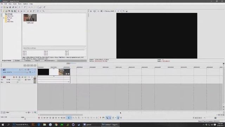Open Video Output FX in preview toolbar
The height and width of the screenshot is (127, 225).
[98, 11]
